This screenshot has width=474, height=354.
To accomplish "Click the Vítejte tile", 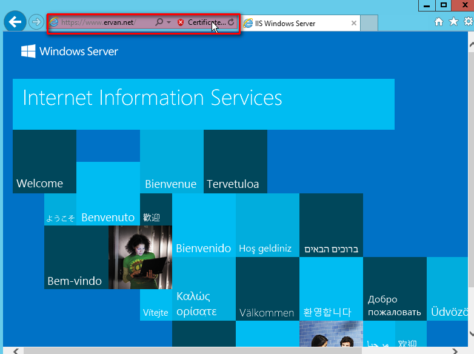I will click(156, 305).
